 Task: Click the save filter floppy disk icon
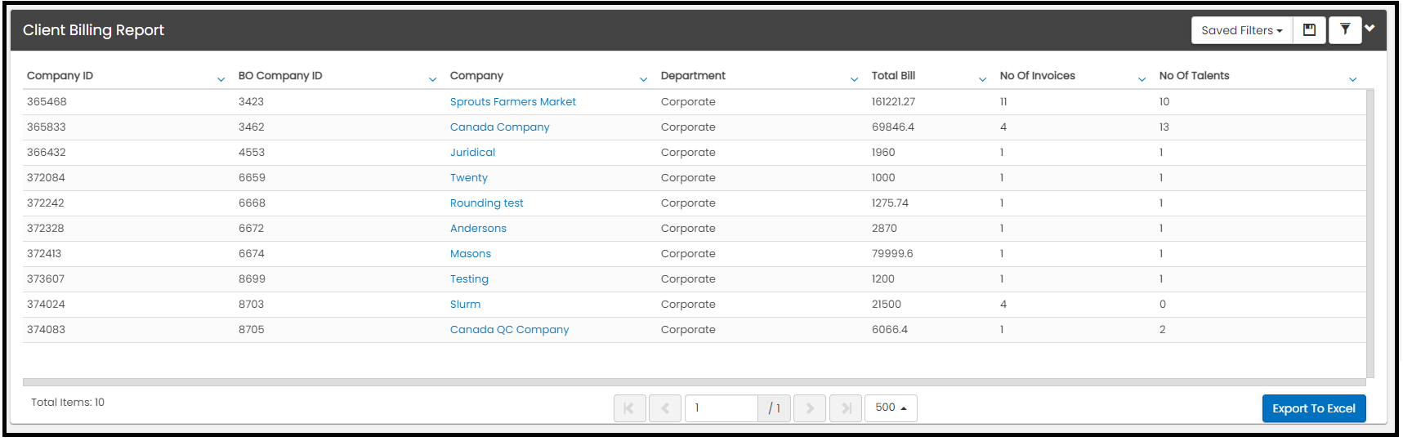[1309, 30]
